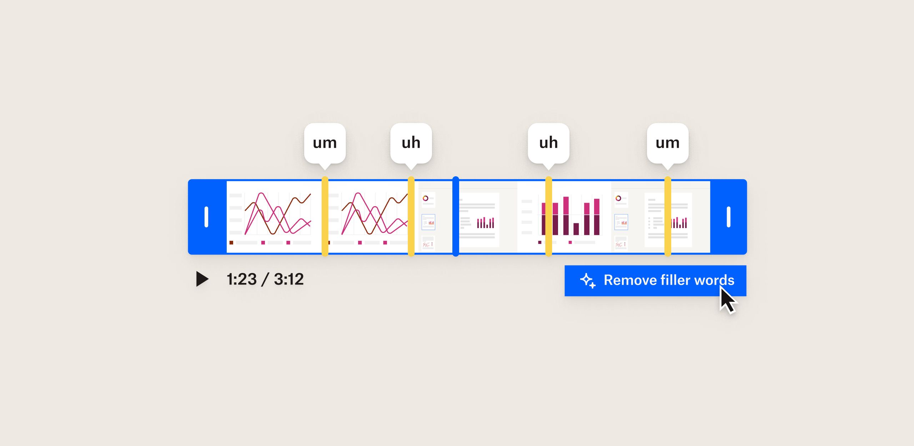Viewport: 914px width, 446px height.
Task: Click the Remove filler words button
Action: pyautogui.click(x=655, y=280)
